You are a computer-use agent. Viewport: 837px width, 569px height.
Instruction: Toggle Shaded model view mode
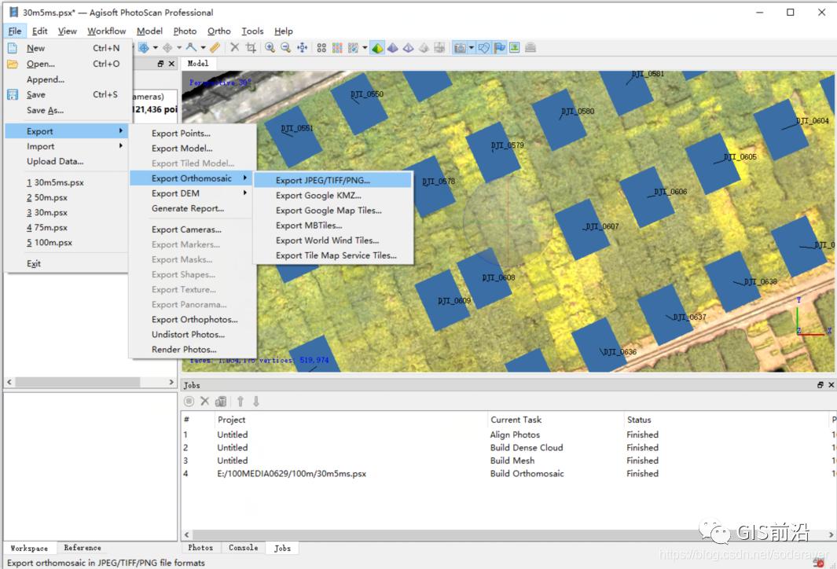(x=377, y=48)
